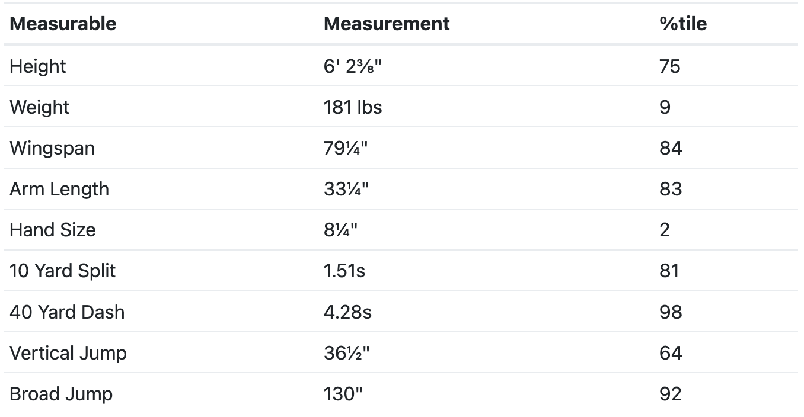Click the Vertical Jump row label

point(68,353)
